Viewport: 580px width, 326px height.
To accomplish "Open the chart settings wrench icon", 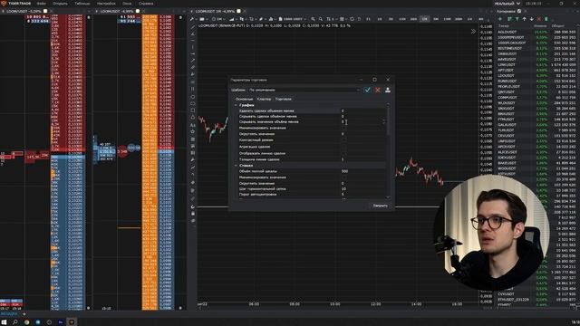I will [192, 19].
